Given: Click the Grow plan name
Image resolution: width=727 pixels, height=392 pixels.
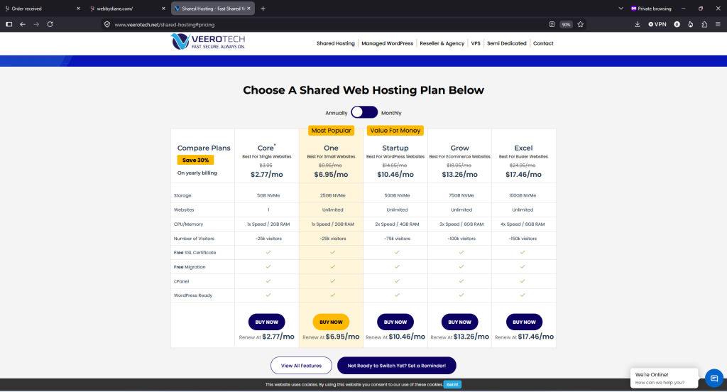Looking at the screenshot, I should (459, 148).
